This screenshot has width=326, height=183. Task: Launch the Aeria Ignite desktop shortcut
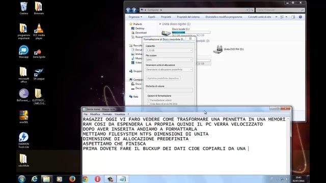[39, 53]
